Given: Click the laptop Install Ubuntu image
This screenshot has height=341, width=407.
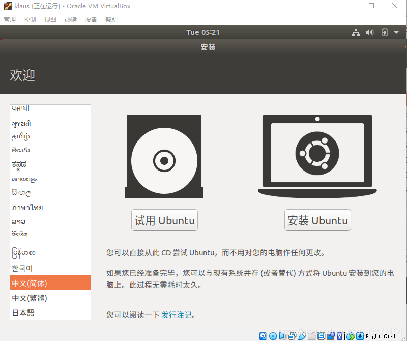Looking at the screenshot, I should [317, 156].
